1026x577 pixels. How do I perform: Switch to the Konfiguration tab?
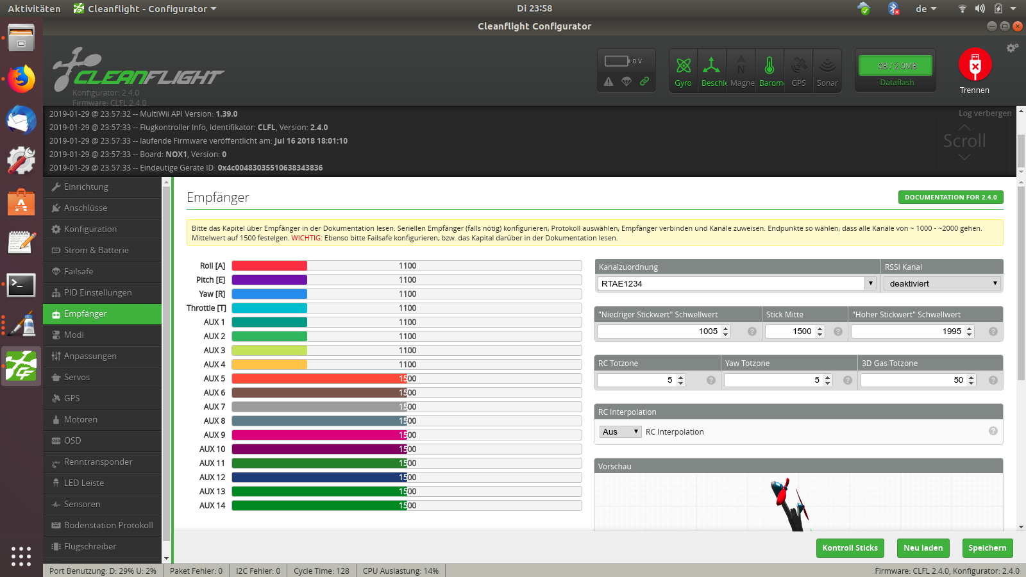(102, 229)
